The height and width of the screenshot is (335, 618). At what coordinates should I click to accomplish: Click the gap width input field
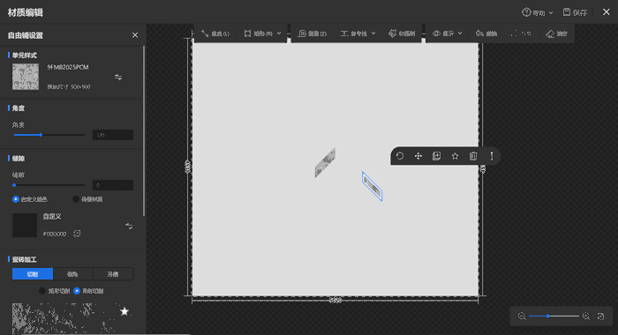coord(113,185)
